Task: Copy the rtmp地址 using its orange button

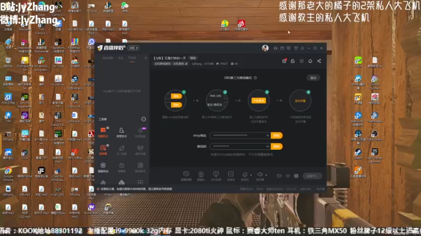Action: (x=277, y=135)
